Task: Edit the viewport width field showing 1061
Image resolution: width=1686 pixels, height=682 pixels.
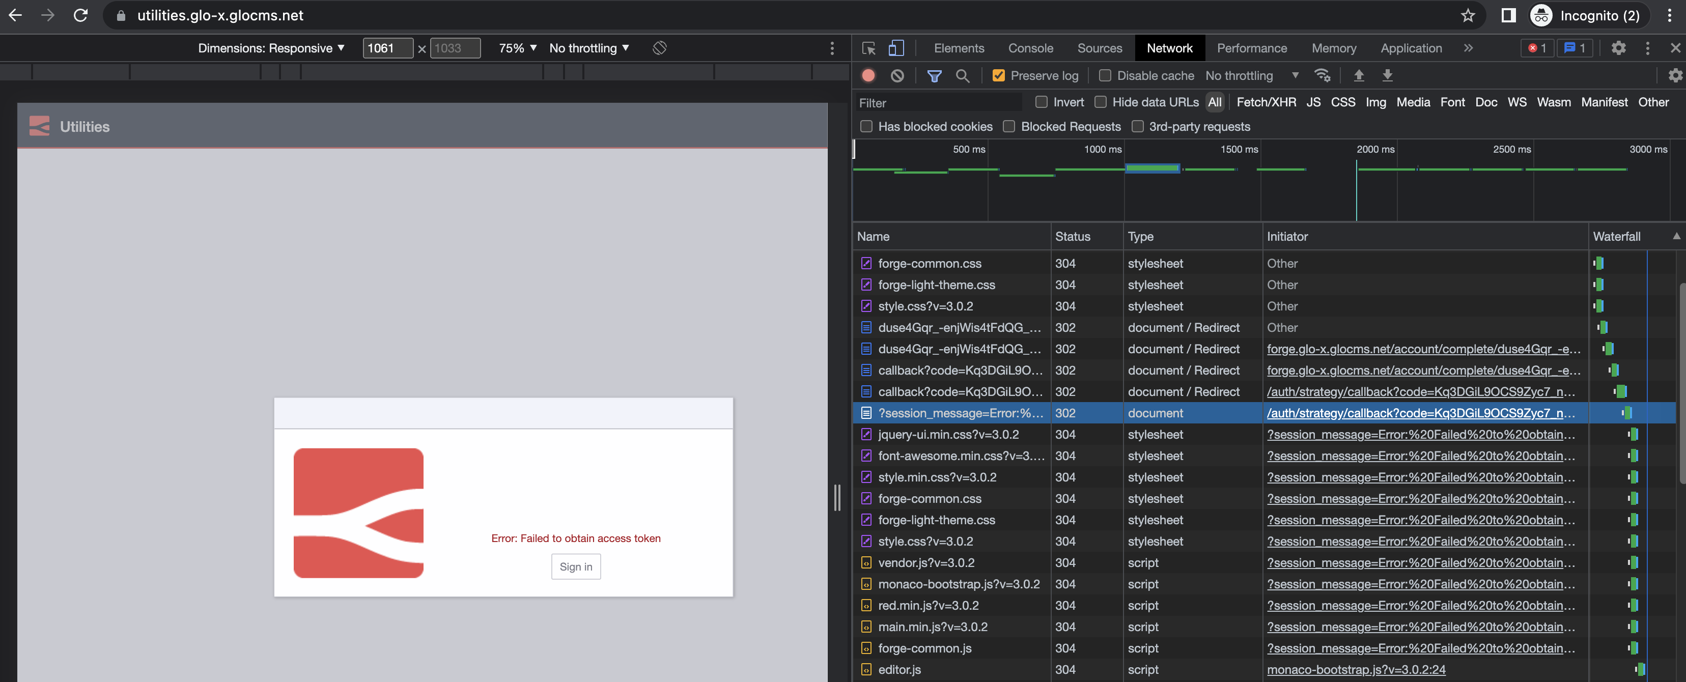Action: click(x=387, y=48)
